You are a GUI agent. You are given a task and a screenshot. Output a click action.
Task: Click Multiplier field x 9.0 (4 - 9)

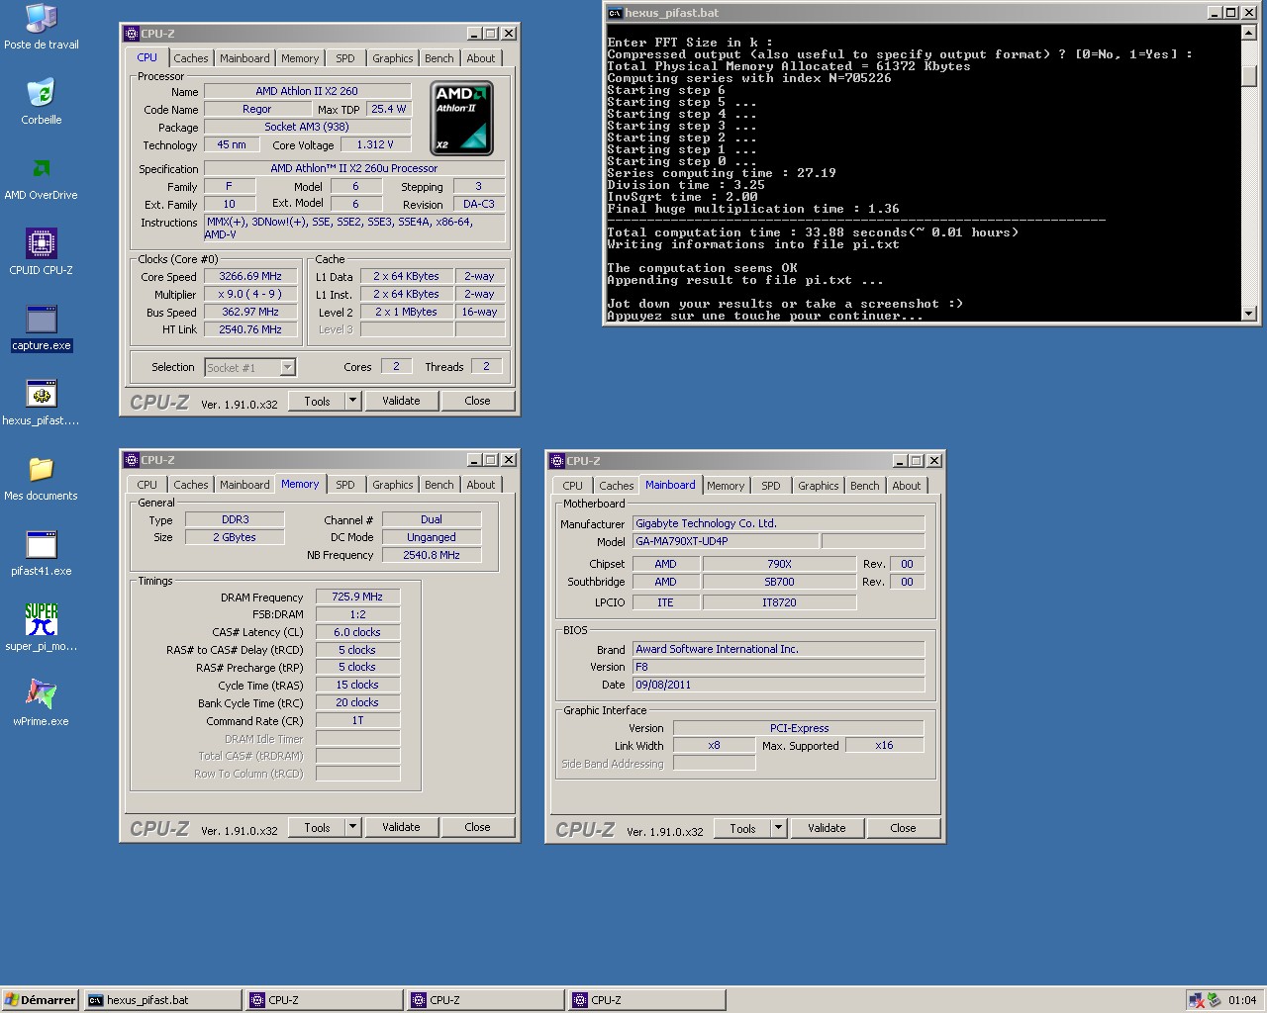250,294
